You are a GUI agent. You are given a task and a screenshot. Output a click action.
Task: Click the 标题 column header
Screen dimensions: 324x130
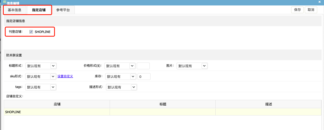[x=163, y=104]
